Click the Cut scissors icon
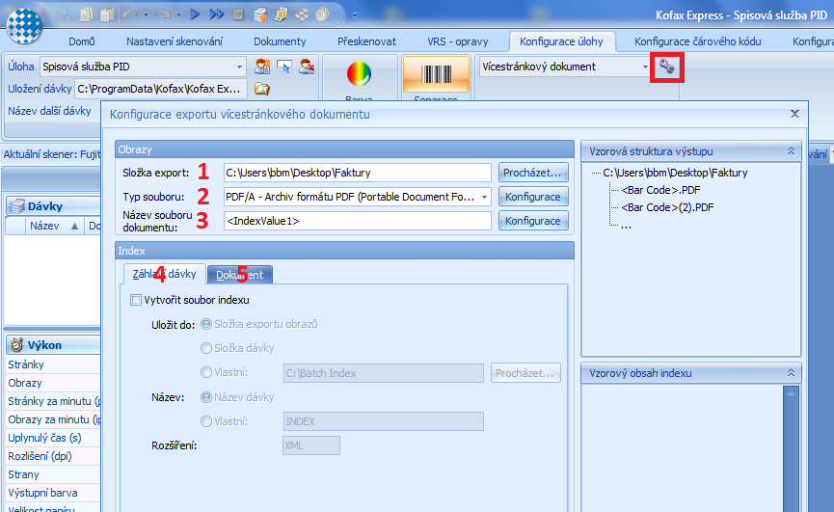Screen dimensions: 834x512 [65, 14]
